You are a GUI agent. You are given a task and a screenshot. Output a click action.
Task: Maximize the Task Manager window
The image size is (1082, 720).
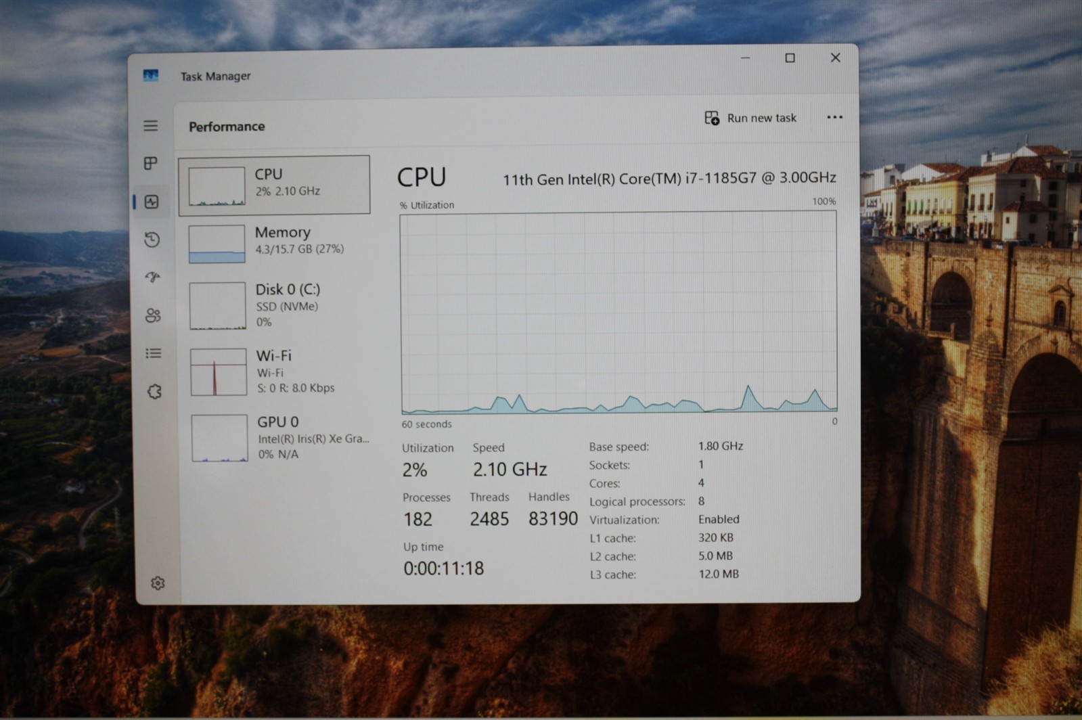(790, 58)
